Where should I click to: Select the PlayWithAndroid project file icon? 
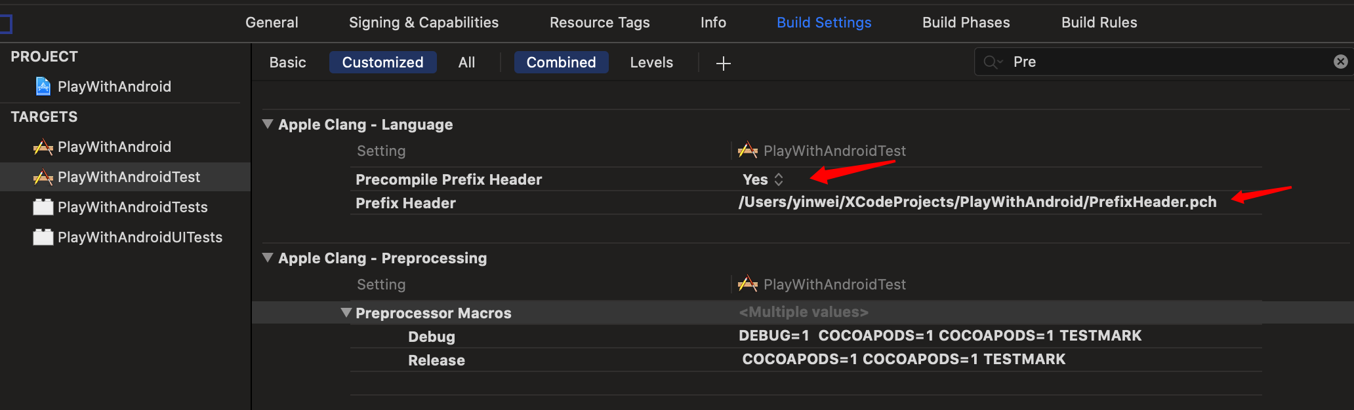[x=43, y=86]
